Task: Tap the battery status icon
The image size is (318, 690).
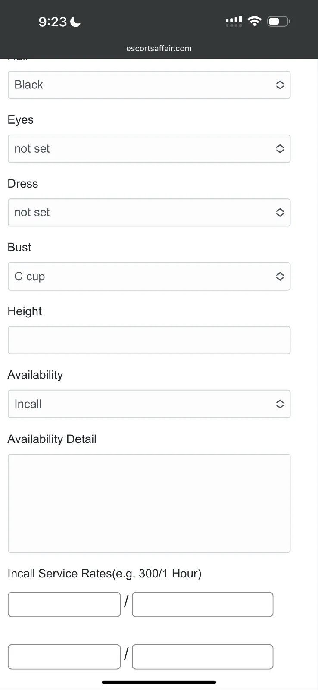Action: [x=278, y=21]
